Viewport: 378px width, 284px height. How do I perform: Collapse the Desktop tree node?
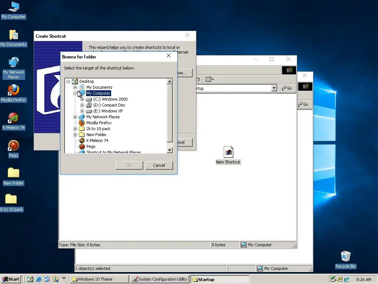(x=68, y=81)
